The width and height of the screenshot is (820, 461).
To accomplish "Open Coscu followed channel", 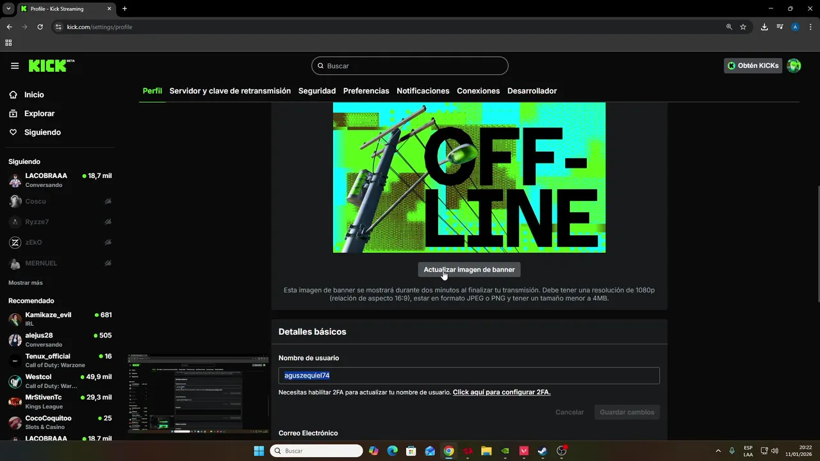I will tap(60, 202).
